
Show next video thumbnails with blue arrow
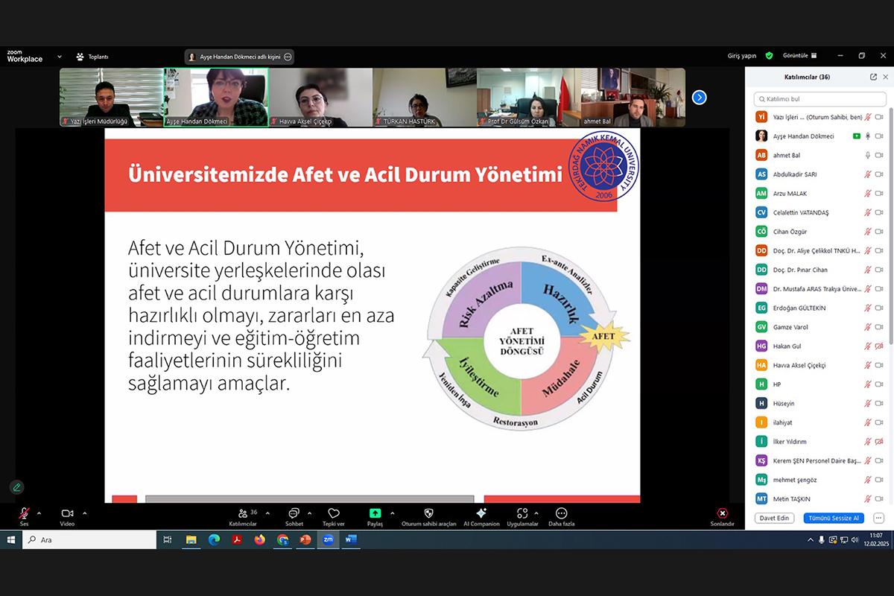tap(699, 97)
